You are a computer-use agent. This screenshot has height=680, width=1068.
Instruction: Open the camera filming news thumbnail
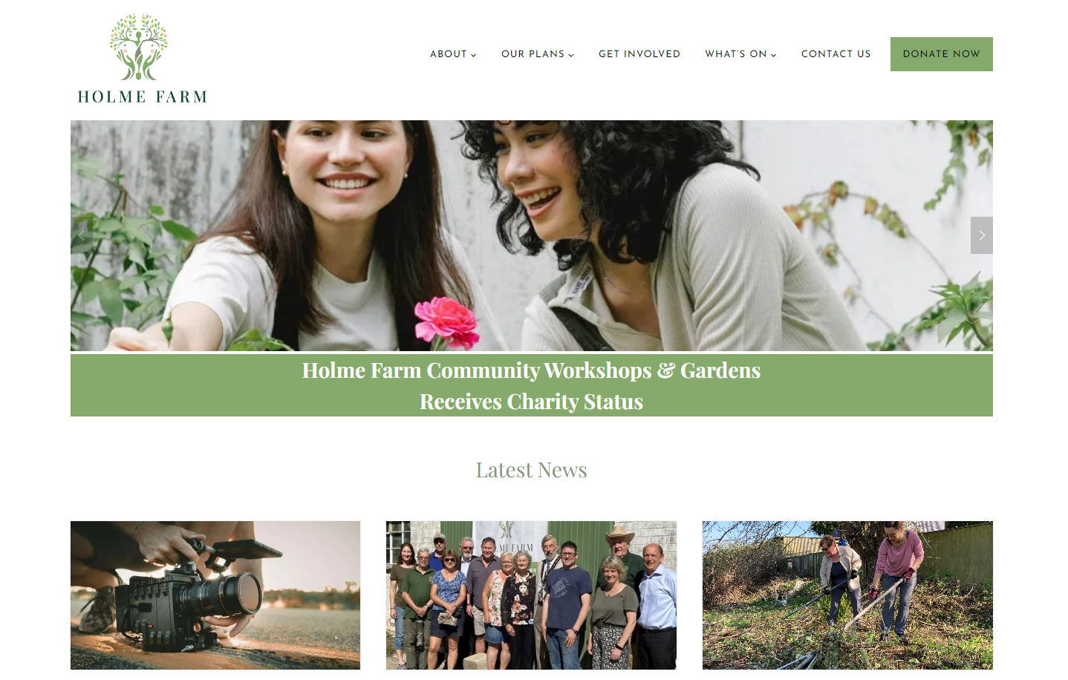tap(215, 595)
